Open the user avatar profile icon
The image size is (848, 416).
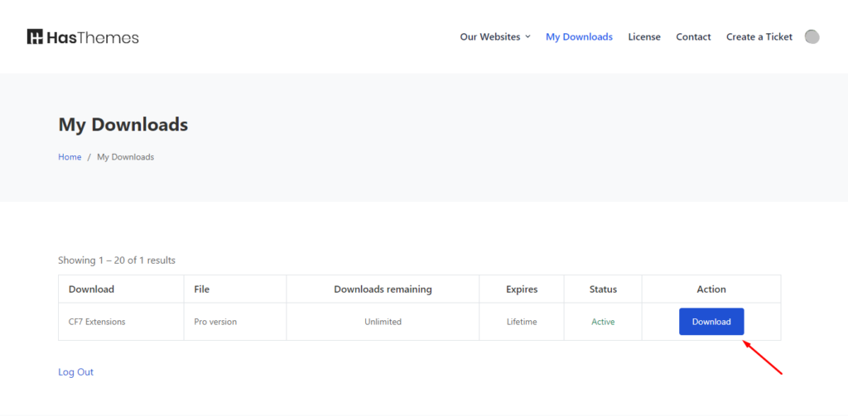coord(812,36)
